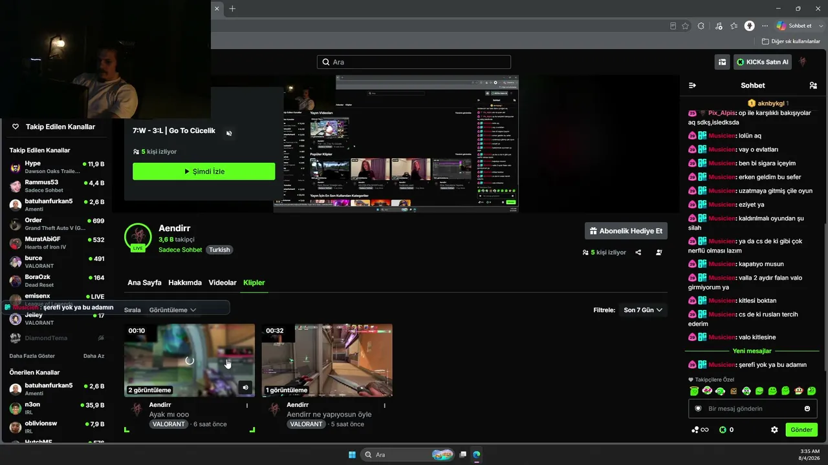Click the chat identity shield icon
This screenshot has height=465, width=828.
point(698,409)
